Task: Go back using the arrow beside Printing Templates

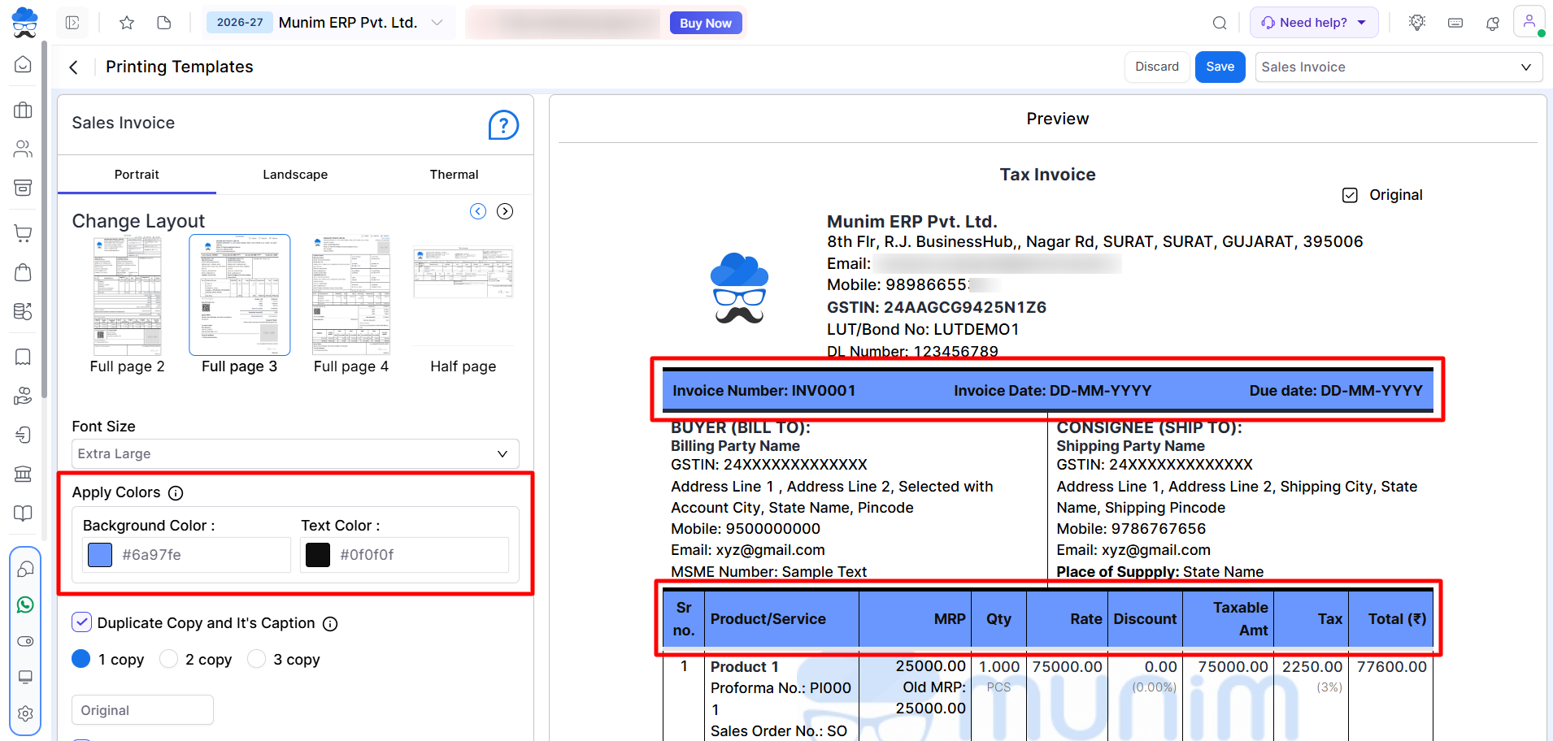Action: (x=74, y=67)
